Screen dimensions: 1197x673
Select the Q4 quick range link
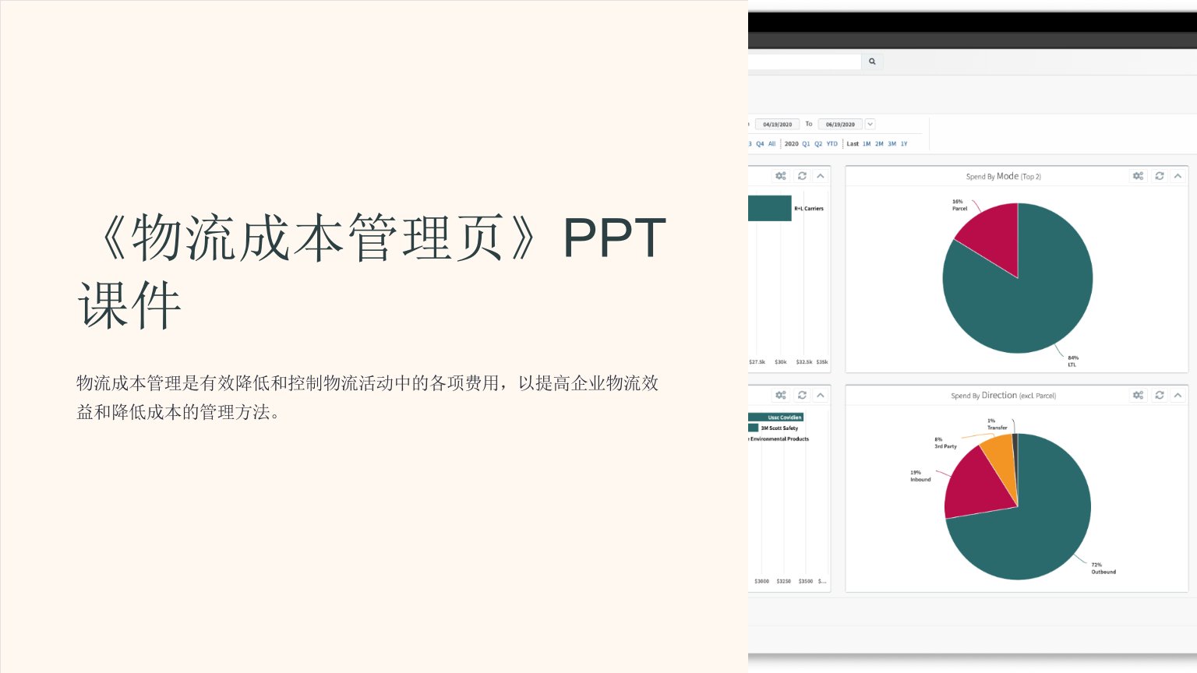click(760, 144)
